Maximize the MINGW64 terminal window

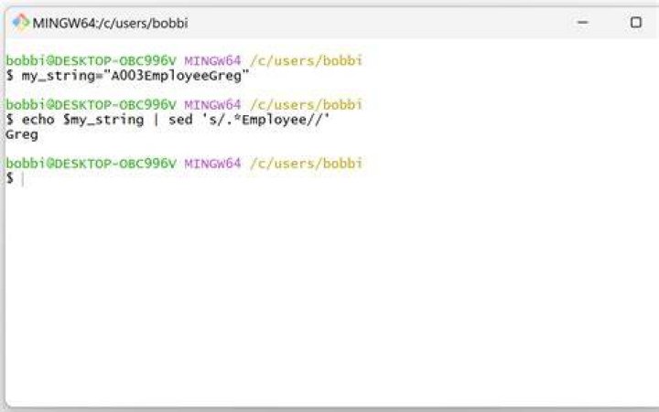click(x=636, y=22)
